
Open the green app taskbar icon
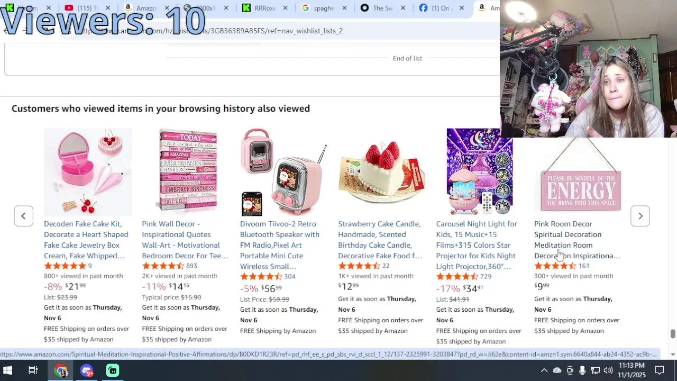113,370
